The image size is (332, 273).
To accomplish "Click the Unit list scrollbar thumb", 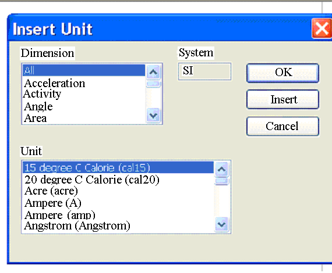I will [221, 181].
